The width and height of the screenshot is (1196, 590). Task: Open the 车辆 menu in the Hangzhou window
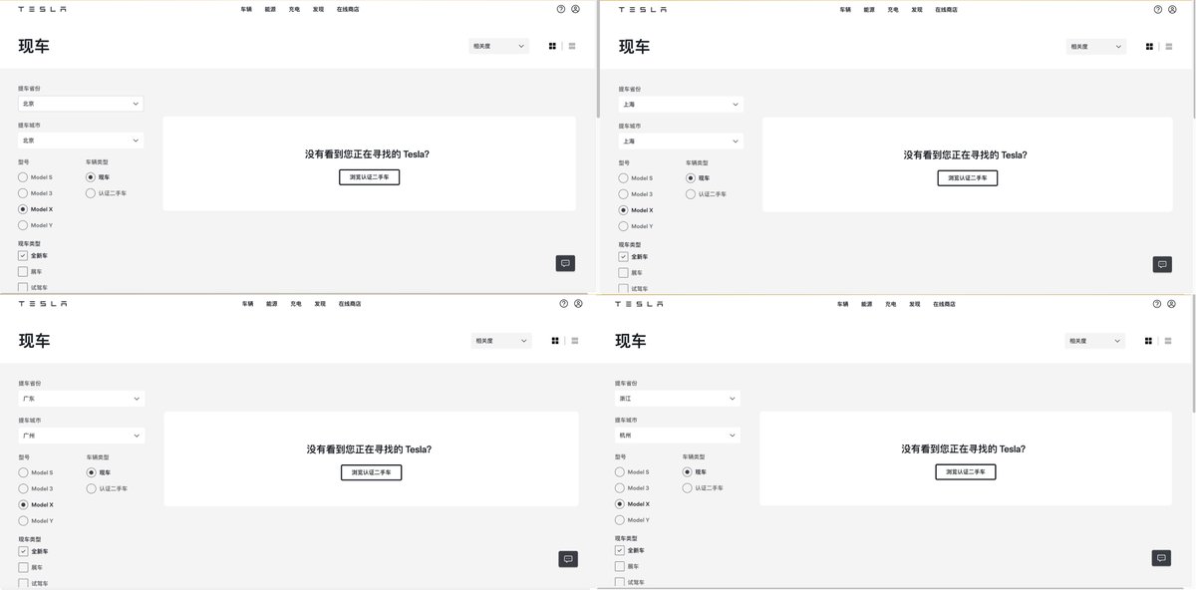(843, 303)
